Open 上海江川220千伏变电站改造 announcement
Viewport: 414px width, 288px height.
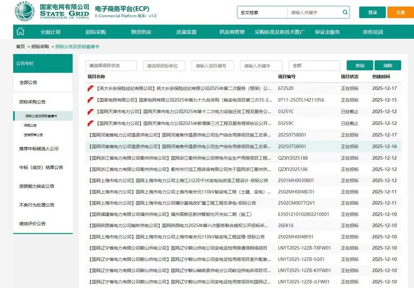(x=178, y=181)
